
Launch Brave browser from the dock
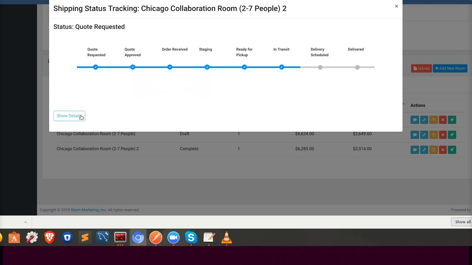[49, 238]
